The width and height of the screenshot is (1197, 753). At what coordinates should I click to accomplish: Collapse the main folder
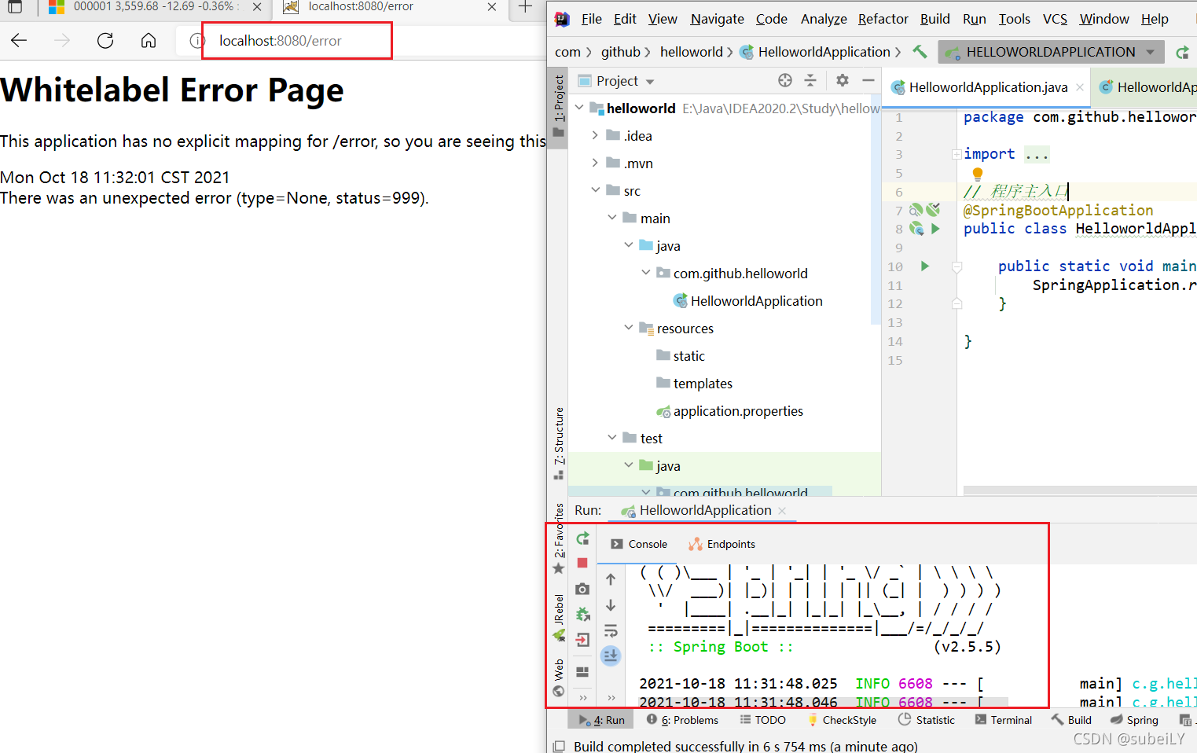click(612, 218)
